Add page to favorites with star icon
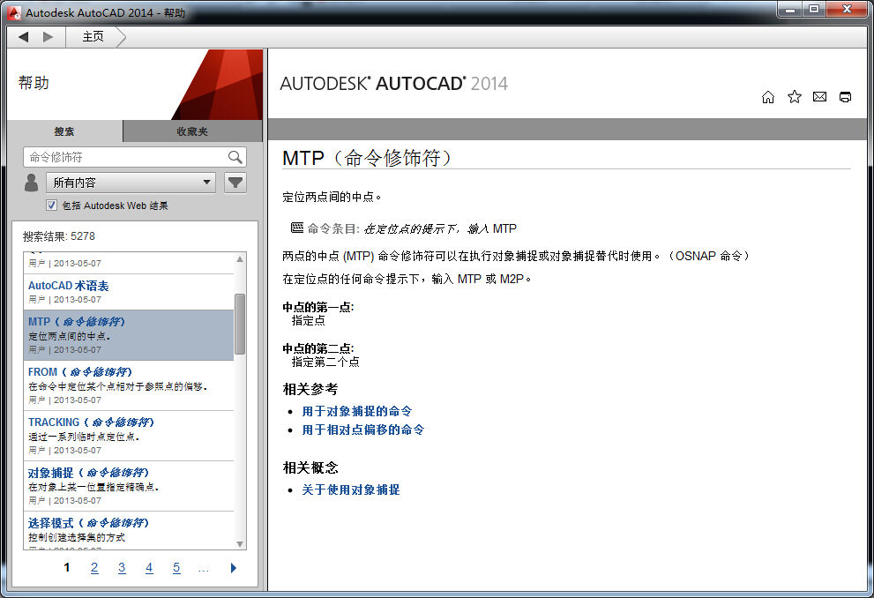The width and height of the screenshot is (874, 598). (794, 97)
